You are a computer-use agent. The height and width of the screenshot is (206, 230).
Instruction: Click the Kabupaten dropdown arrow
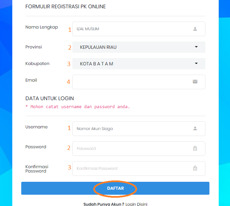[196, 64]
